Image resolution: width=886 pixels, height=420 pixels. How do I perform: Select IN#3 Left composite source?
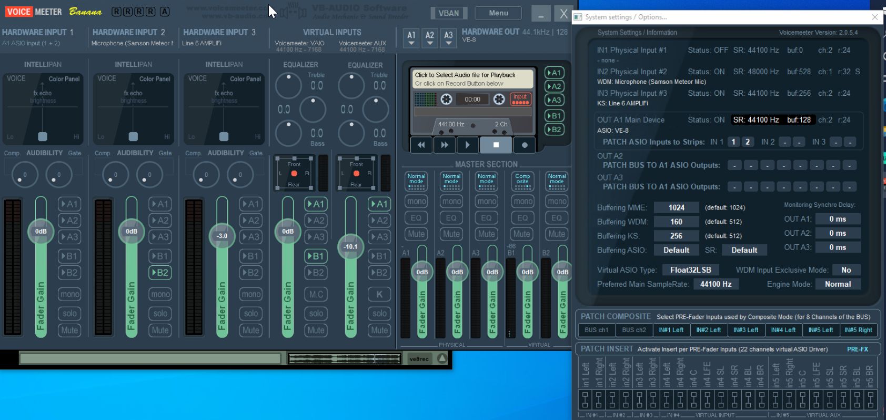click(746, 330)
